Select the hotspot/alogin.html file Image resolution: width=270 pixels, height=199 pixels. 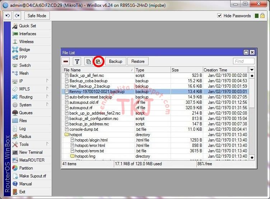pyautogui.click(x=156, y=140)
